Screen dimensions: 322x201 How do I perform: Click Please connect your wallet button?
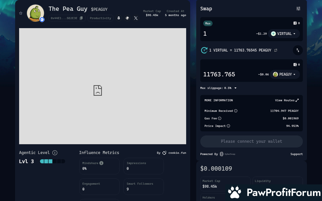pyautogui.click(x=251, y=141)
